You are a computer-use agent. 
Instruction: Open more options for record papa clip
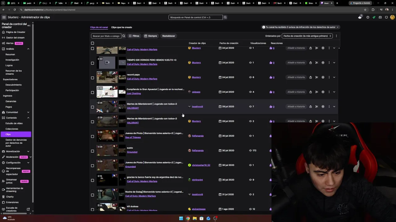(329, 77)
